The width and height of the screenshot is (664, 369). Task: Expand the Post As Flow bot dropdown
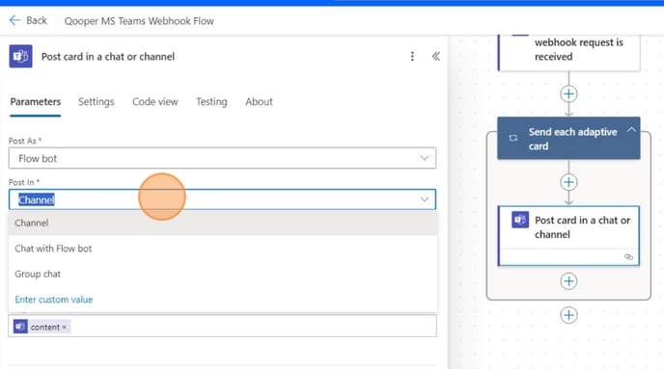point(222,158)
